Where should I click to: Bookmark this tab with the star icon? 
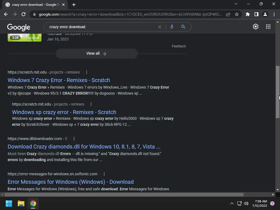click(237, 14)
